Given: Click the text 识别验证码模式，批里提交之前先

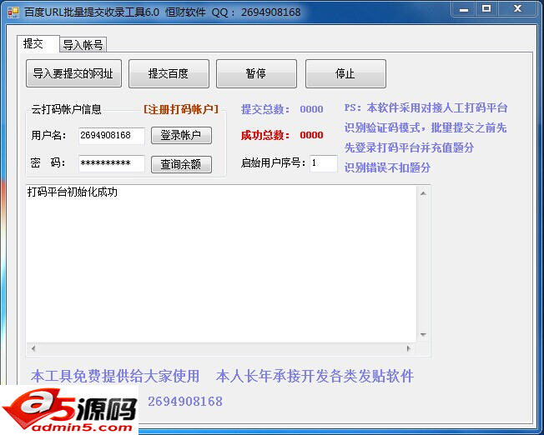Looking at the screenshot, I should point(426,127).
